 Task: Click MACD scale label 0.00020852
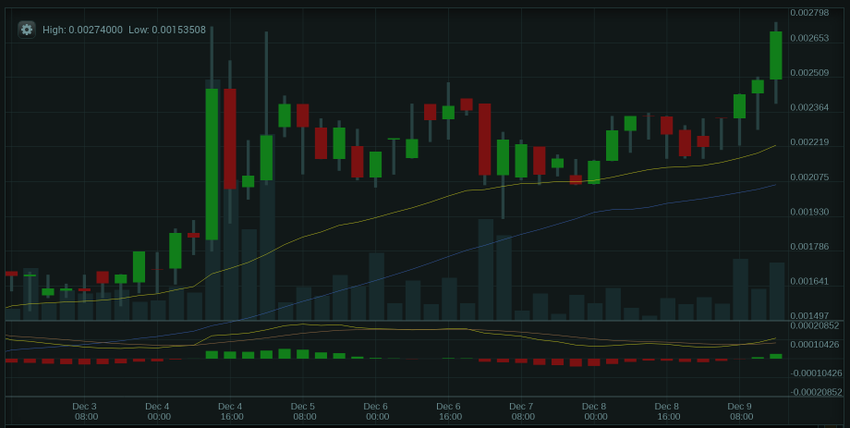pyautogui.click(x=815, y=325)
